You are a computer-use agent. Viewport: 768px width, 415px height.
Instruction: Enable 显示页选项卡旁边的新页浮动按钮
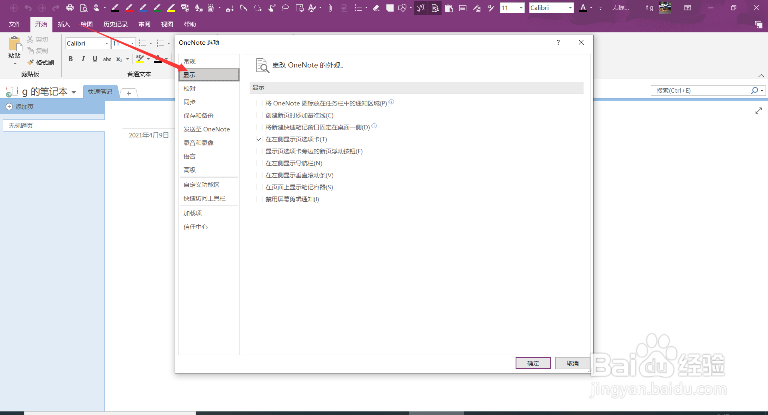[x=259, y=151]
